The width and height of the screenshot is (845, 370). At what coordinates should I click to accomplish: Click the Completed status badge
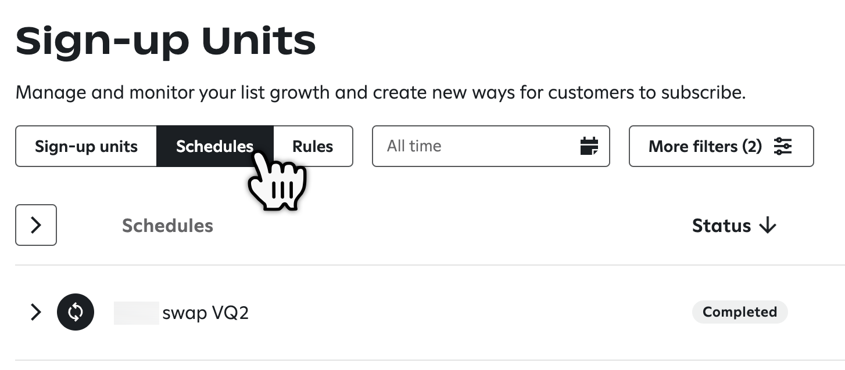coord(739,312)
